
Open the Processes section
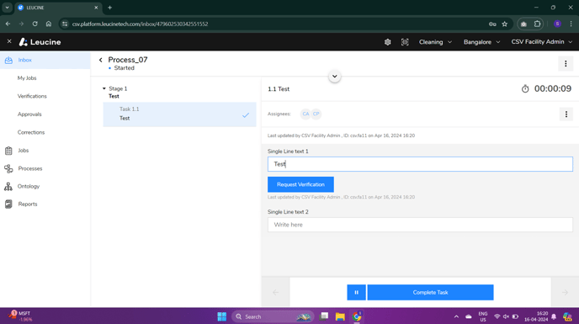pyautogui.click(x=30, y=169)
